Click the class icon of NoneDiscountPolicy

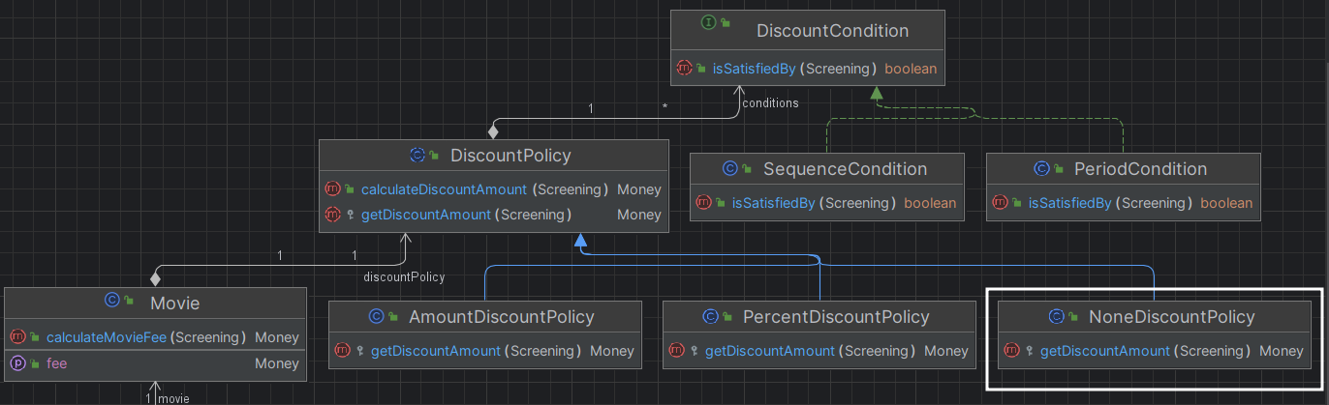tap(1057, 316)
